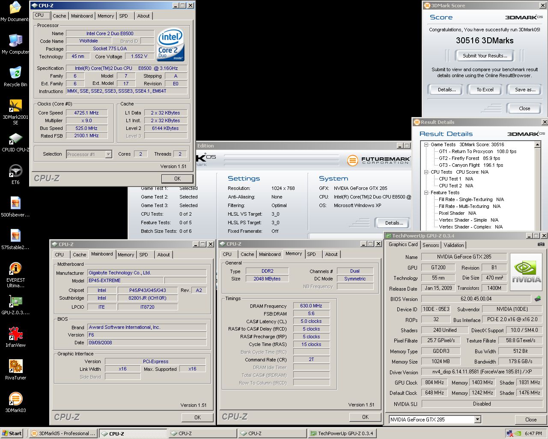The height and width of the screenshot is (439, 548).
Task: Click the GPU Clock 804 MHz field
Action: pyautogui.click(x=435, y=382)
